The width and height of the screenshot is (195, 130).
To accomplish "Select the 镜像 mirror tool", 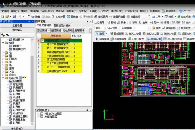I will point(121,22).
